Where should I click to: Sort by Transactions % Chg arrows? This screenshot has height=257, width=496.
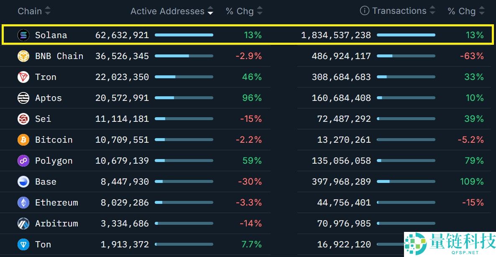coord(481,11)
